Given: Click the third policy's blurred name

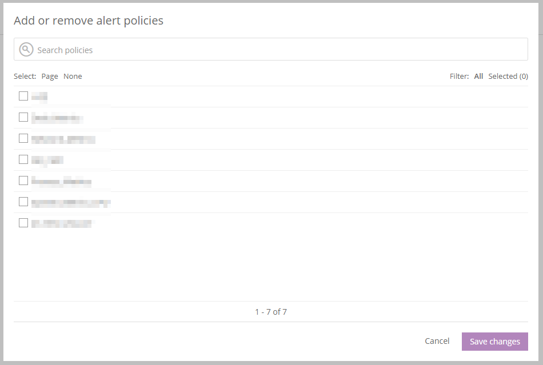Looking at the screenshot, I should pos(63,139).
